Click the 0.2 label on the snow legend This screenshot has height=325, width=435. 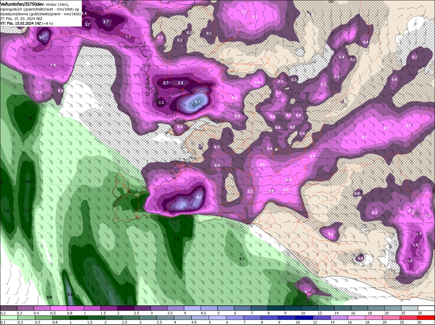tap(3, 313)
